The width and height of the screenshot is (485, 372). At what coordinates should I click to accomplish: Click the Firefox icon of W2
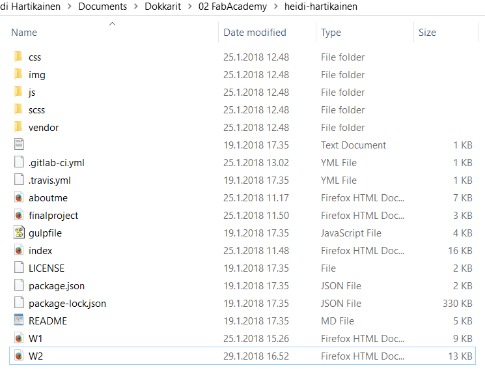[x=19, y=356]
